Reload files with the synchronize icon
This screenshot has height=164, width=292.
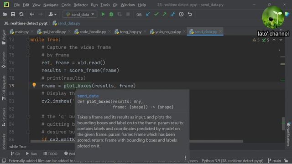coord(21,14)
